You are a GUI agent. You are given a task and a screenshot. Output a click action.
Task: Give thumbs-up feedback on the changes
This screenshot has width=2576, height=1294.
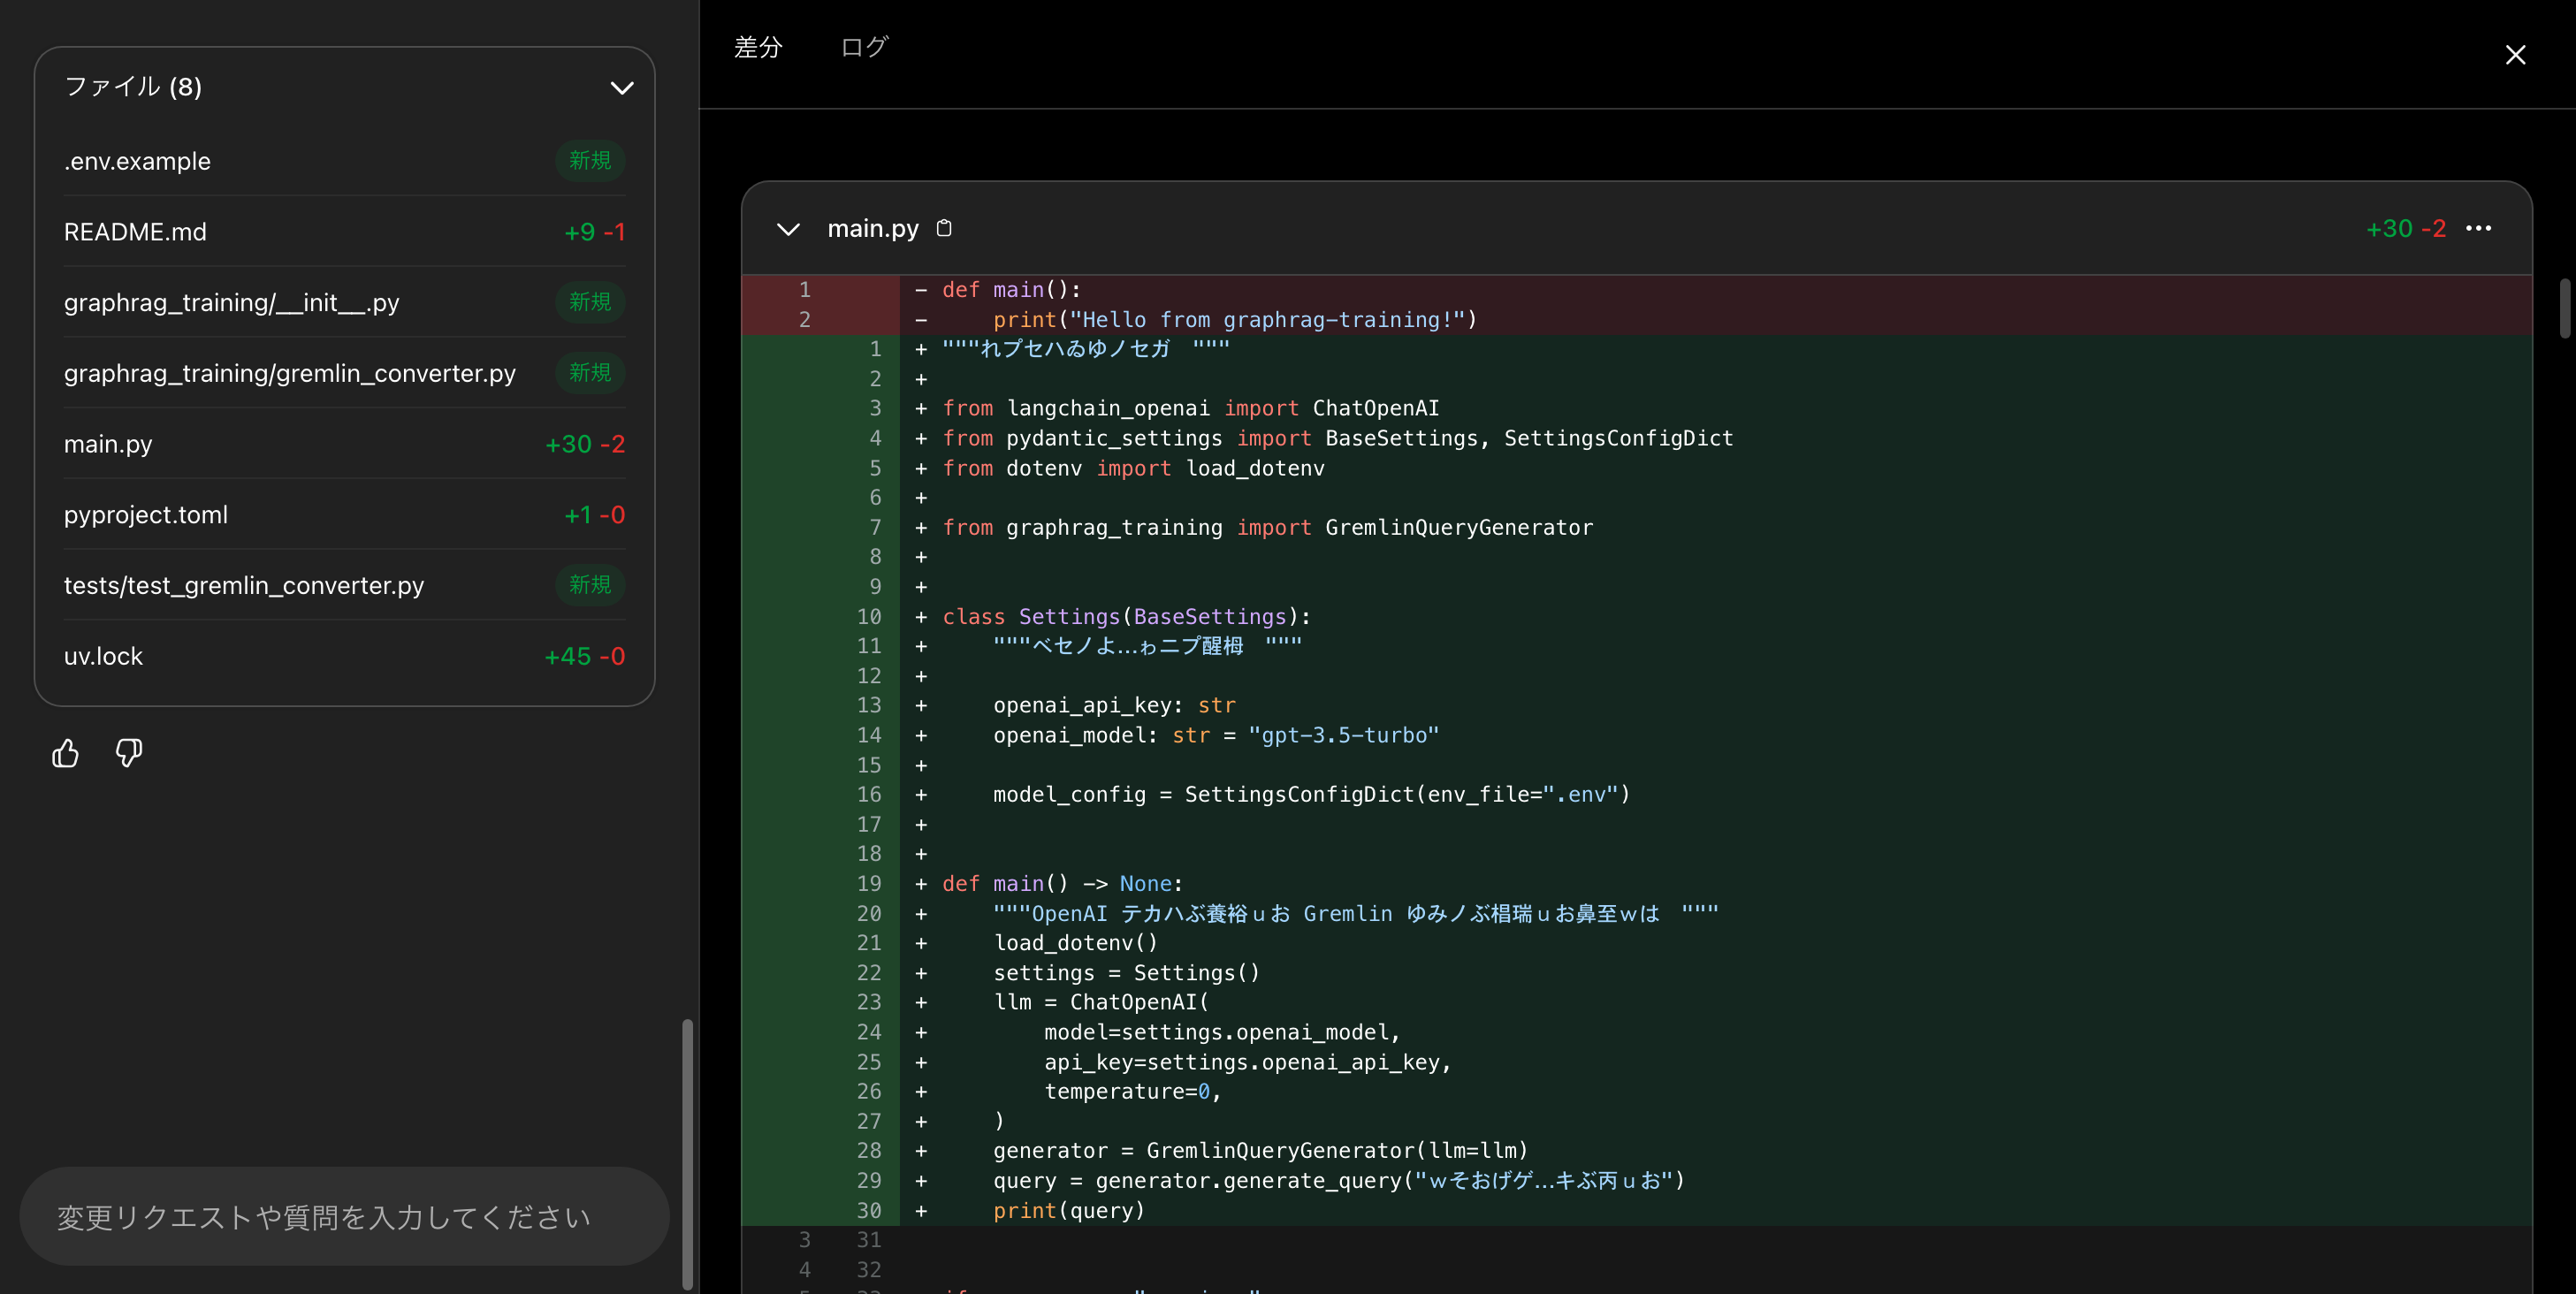point(64,753)
